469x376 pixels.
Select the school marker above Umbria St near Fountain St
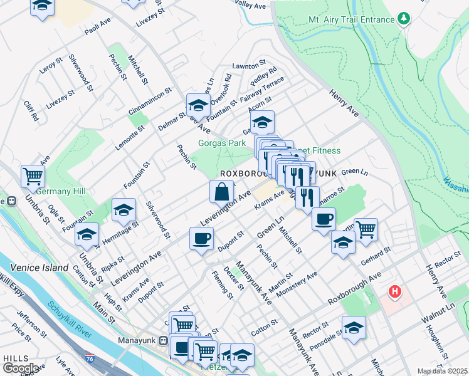click(87, 235)
